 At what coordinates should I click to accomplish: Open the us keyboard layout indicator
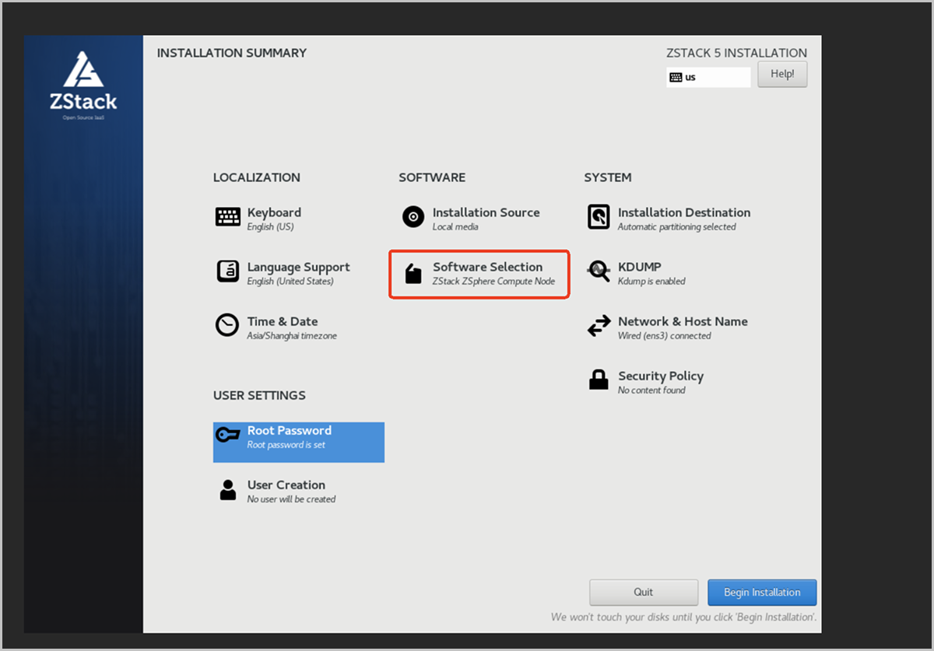[x=708, y=77]
